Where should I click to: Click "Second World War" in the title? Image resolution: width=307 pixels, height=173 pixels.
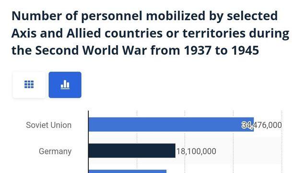91,50
